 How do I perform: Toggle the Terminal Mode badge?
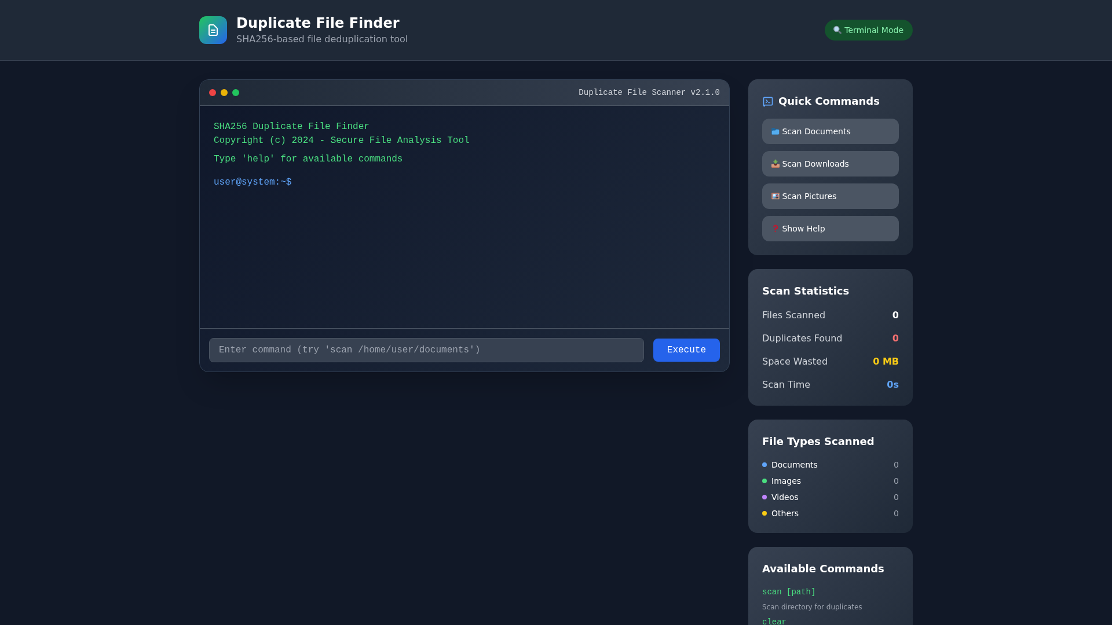point(868,30)
